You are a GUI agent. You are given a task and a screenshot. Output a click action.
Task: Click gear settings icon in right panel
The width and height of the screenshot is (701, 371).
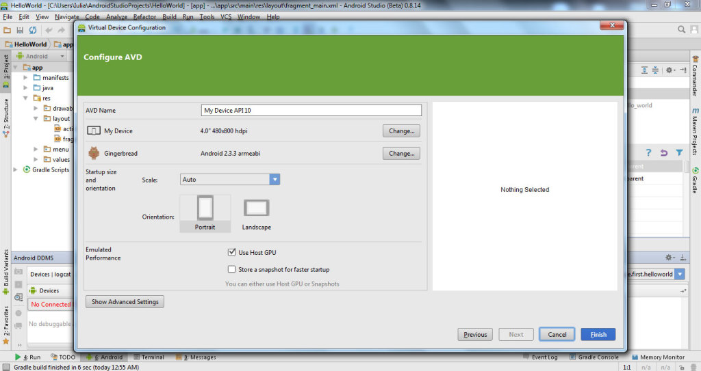tap(670, 70)
